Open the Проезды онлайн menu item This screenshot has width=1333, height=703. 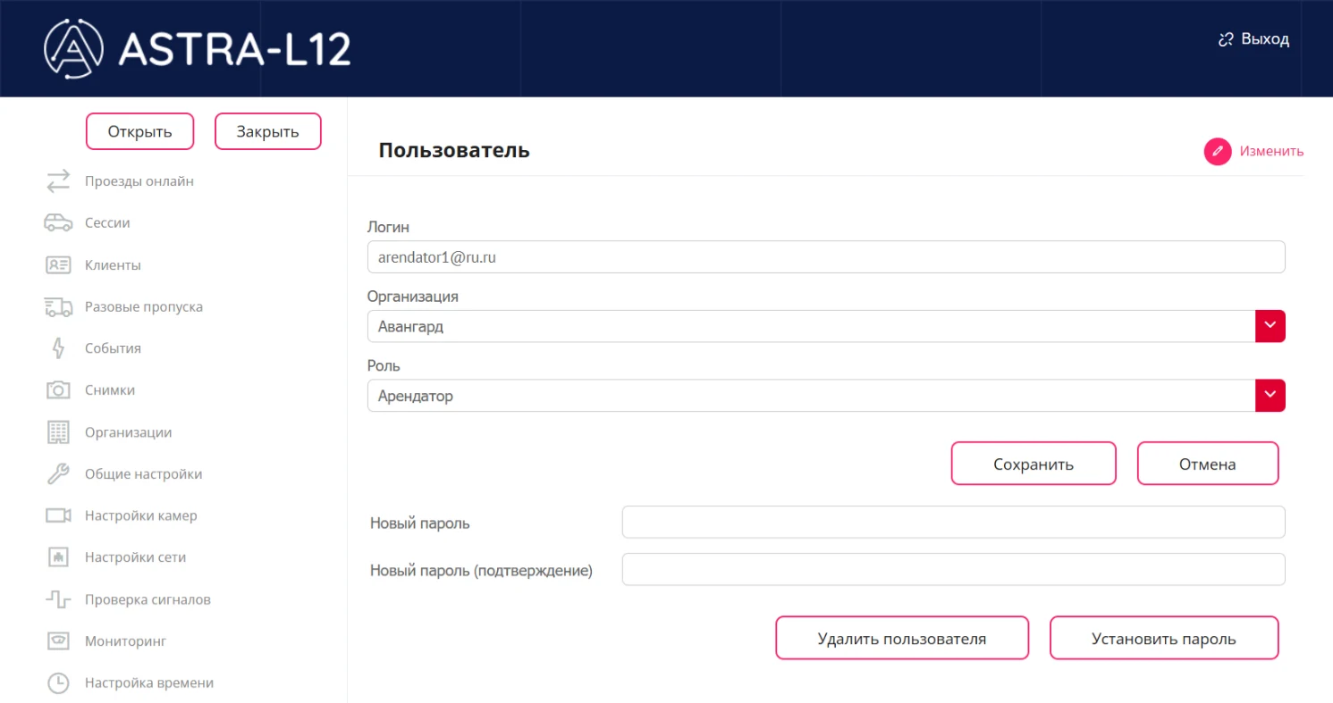[139, 181]
